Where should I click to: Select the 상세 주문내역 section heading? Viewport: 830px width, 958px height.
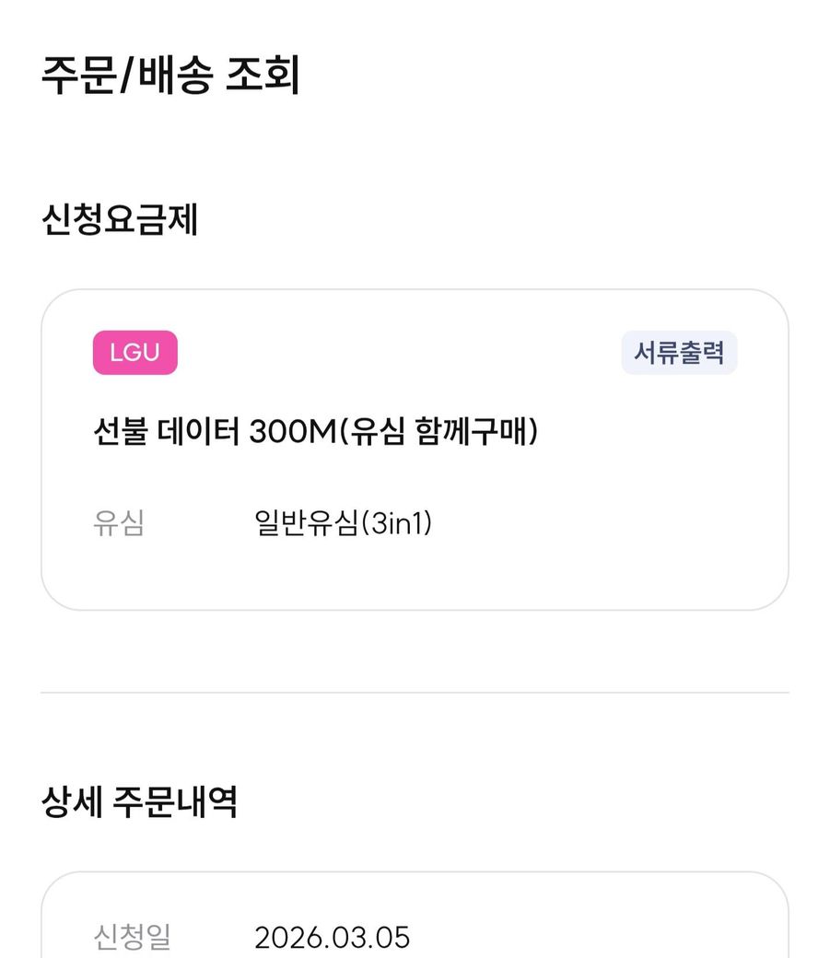pos(139,802)
